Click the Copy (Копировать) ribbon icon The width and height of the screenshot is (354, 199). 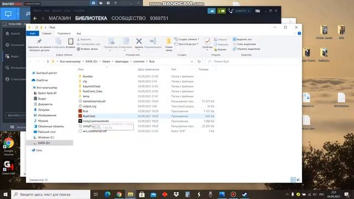pyautogui.click(x=58, y=41)
